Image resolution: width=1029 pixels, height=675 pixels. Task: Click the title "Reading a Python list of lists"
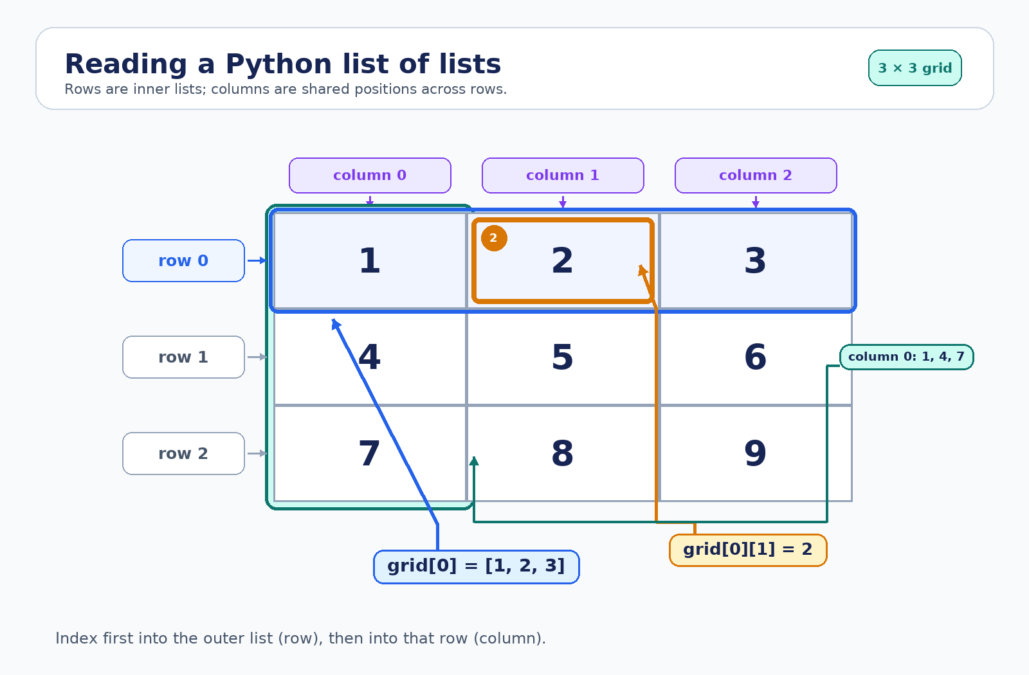pyautogui.click(x=283, y=64)
